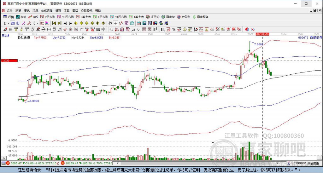This screenshot has height=173, width=323.
Task: Open the 工具 menu
Action: 67,10
